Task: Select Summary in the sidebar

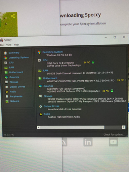Action: tap(14, 53)
